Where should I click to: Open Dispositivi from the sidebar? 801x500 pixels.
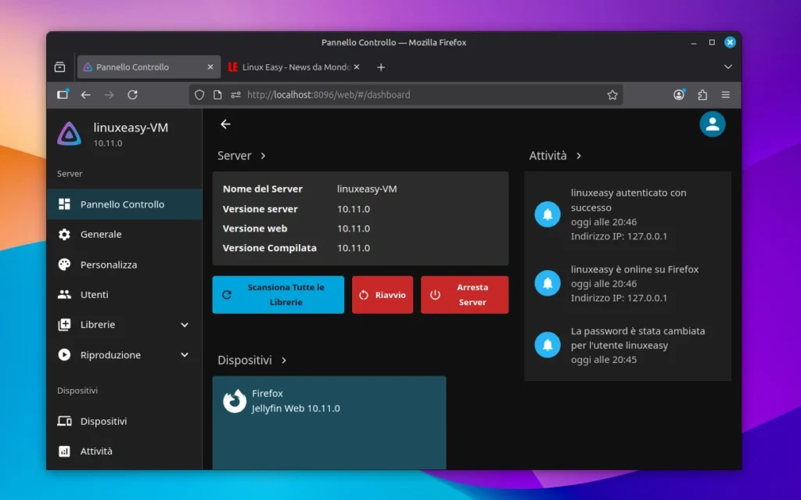point(106,421)
